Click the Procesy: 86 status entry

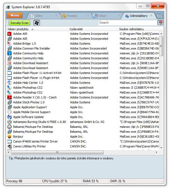pos(14,181)
